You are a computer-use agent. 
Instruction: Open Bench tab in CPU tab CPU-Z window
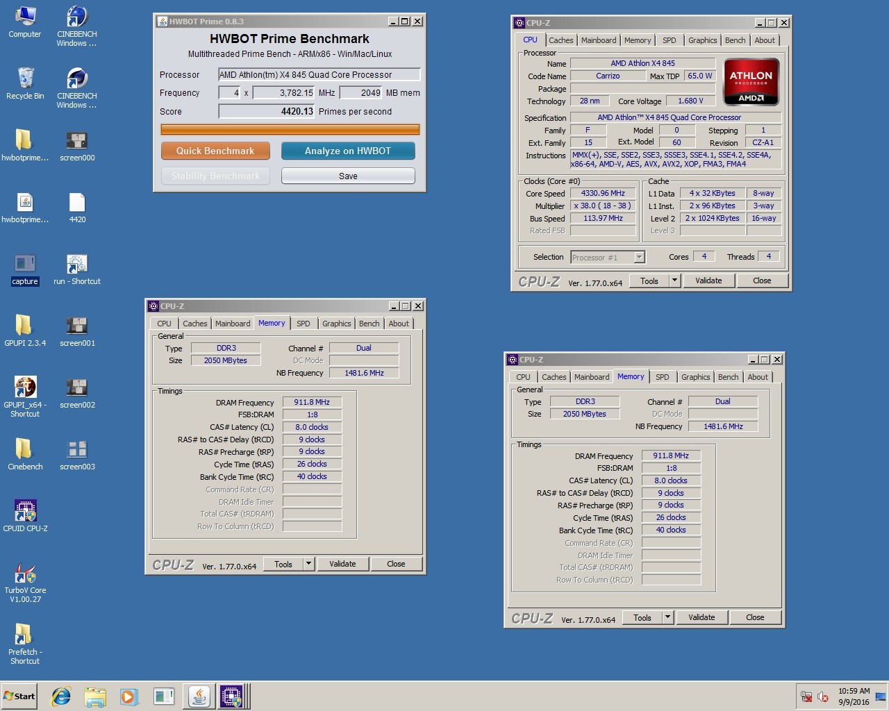coord(735,40)
